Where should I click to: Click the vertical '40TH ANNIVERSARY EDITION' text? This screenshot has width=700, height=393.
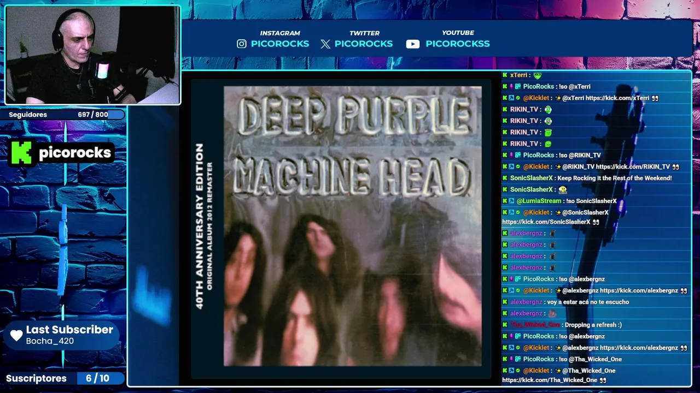pyautogui.click(x=200, y=226)
